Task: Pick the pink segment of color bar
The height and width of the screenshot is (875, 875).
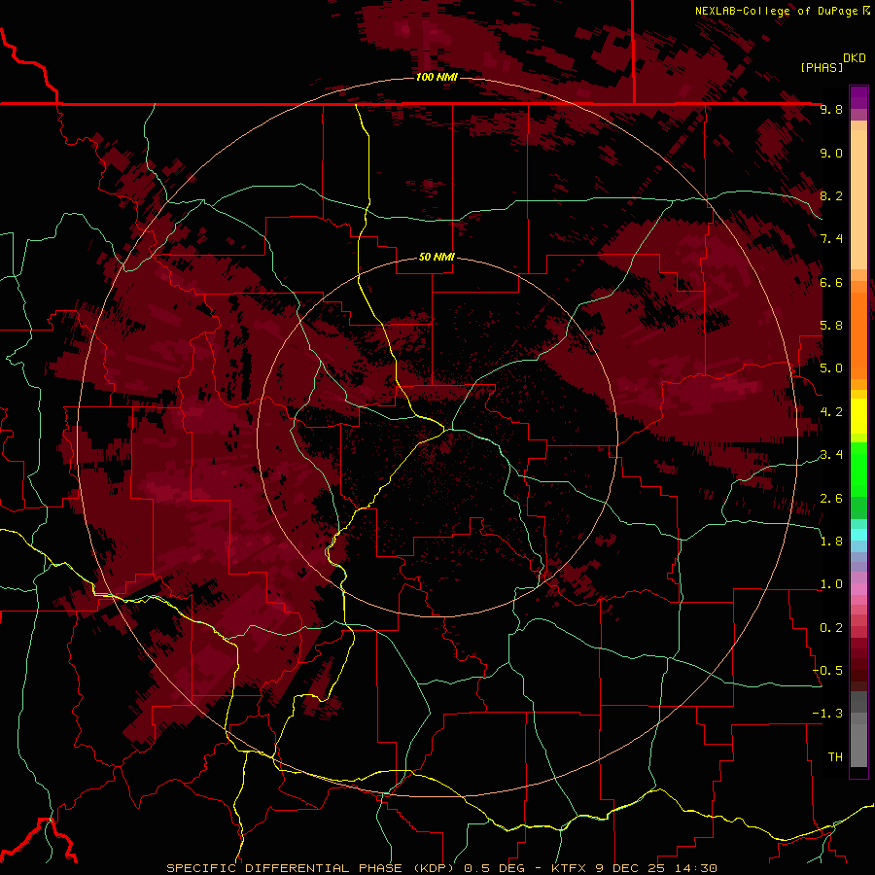Action: (x=858, y=589)
